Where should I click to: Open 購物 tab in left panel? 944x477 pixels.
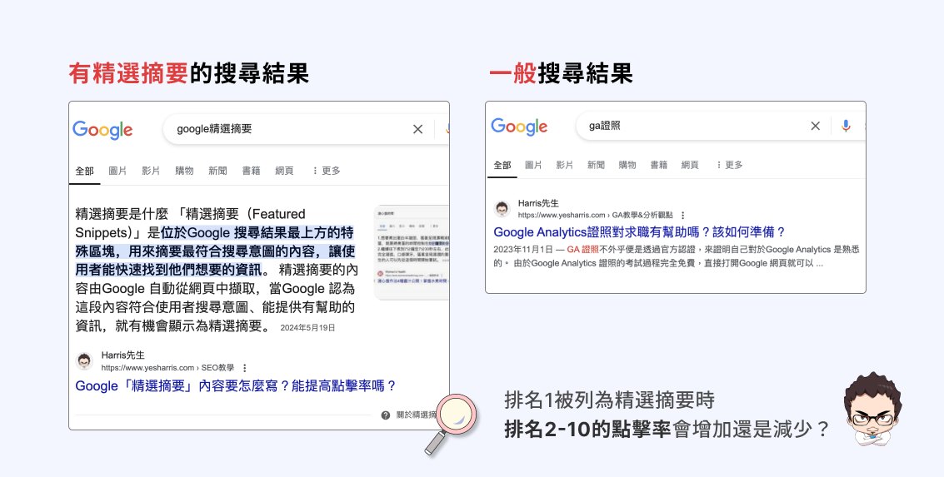click(x=184, y=171)
